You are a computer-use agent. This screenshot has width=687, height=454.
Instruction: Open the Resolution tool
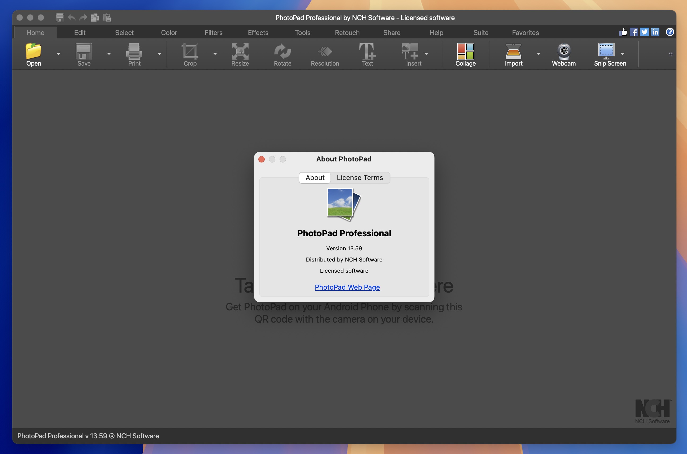pos(325,52)
